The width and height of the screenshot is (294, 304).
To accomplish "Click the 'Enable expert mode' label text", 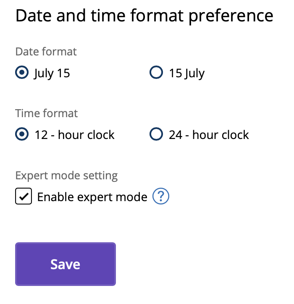I will point(92,197).
